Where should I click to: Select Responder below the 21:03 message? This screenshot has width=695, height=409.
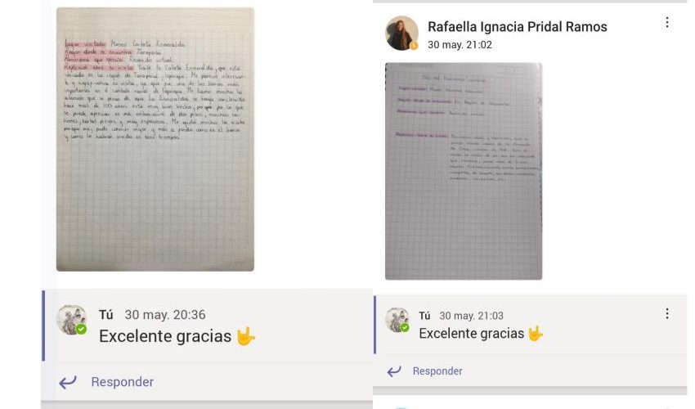click(437, 371)
